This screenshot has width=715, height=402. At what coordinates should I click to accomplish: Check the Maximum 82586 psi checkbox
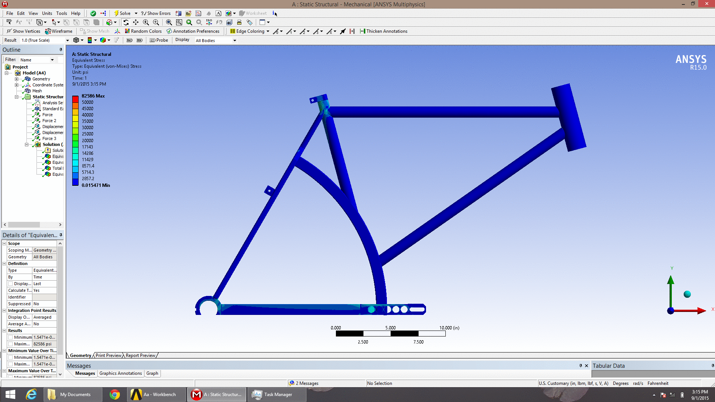[x=10, y=344]
